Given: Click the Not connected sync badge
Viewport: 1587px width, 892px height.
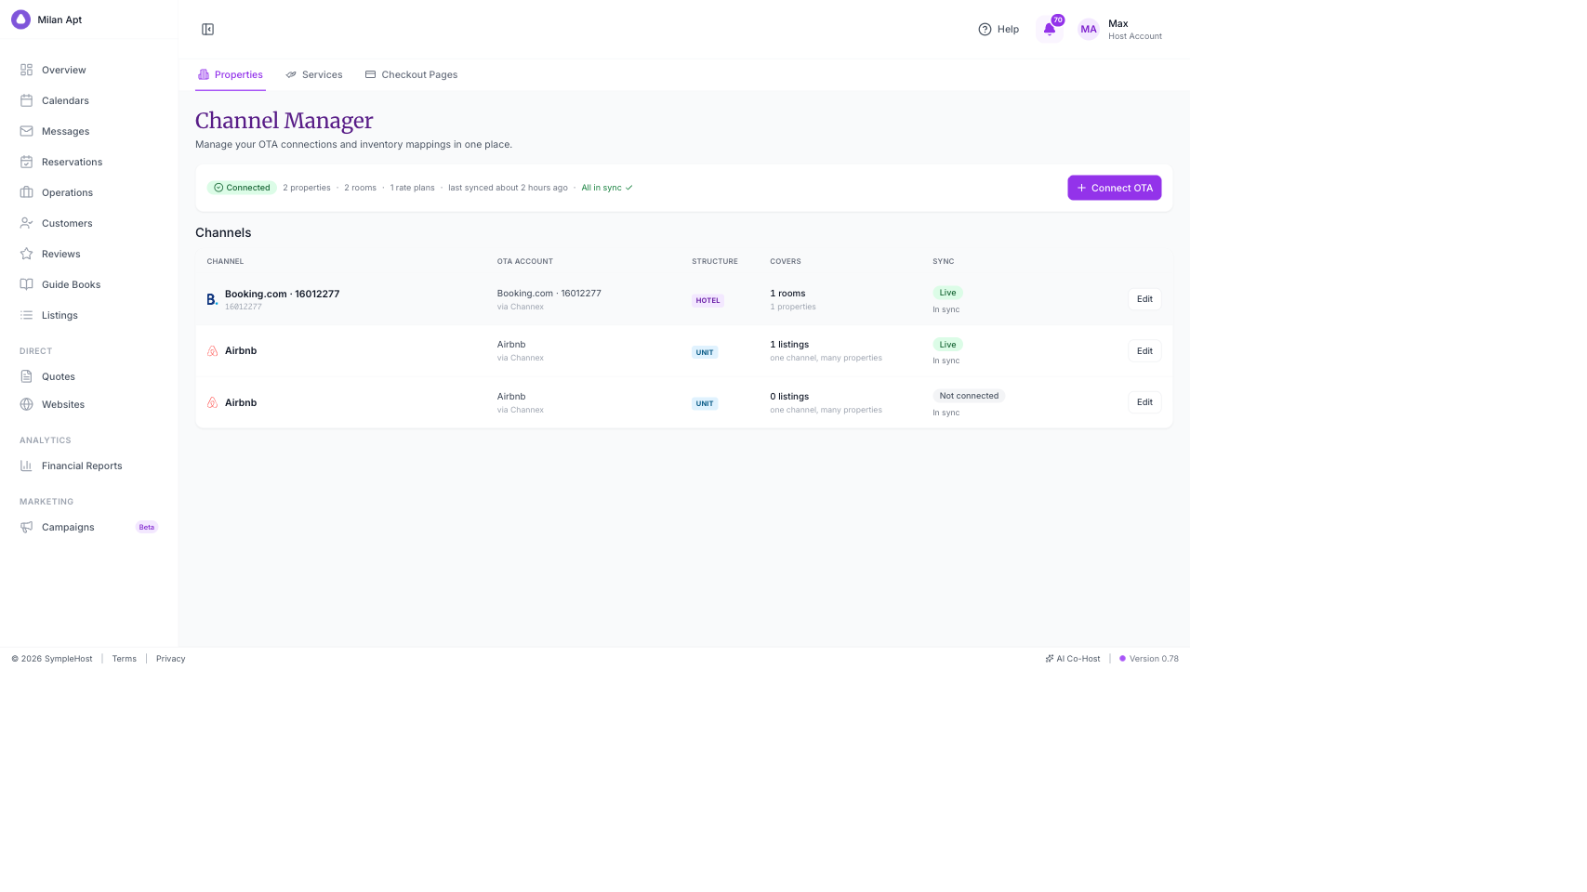Looking at the screenshot, I should [969, 396].
